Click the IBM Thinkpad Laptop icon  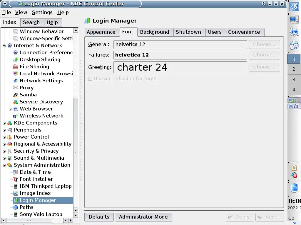pyautogui.click(x=16, y=186)
